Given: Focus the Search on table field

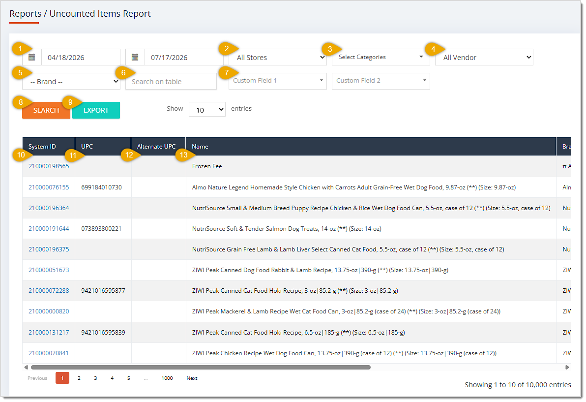Looking at the screenshot, I should 171,81.
